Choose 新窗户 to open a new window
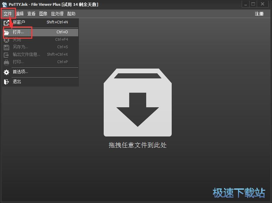Screen dimensions: 272x203 click(19, 23)
